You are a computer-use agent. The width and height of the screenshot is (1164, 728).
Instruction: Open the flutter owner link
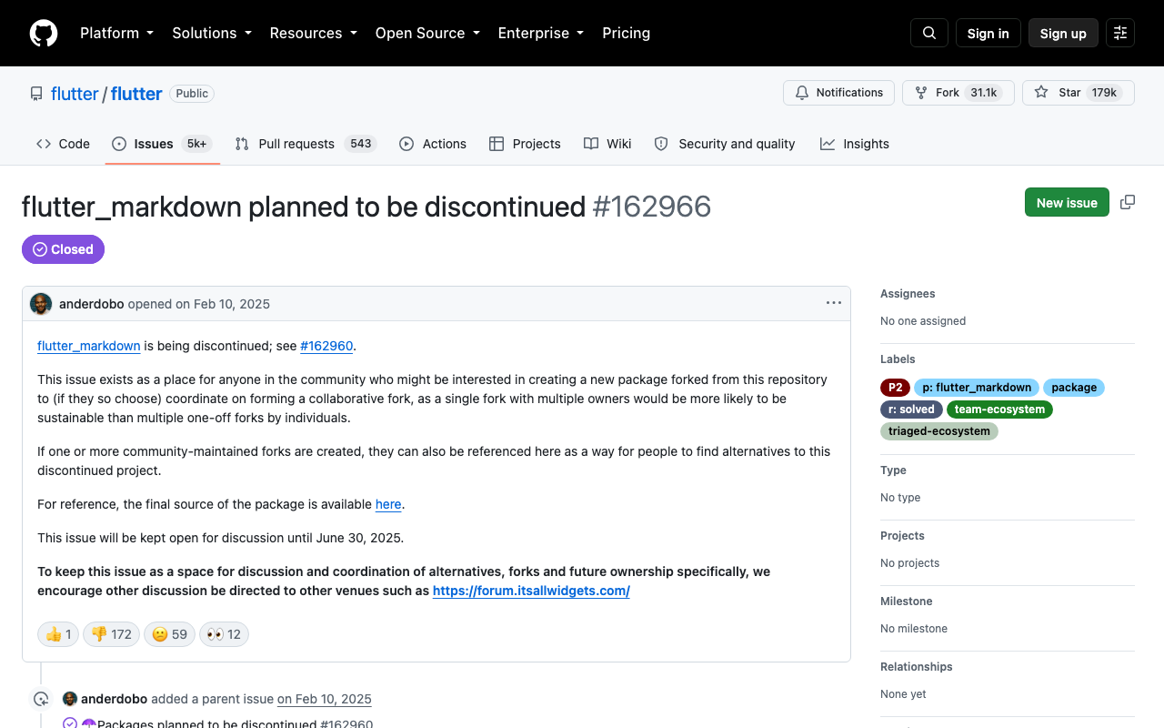coord(75,94)
